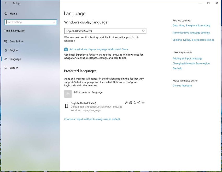Click the handwriting feature icon

point(139,102)
